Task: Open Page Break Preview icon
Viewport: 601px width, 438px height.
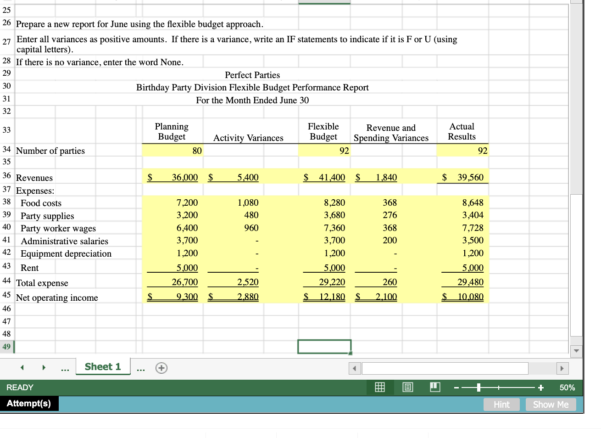Action: point(434,387)
